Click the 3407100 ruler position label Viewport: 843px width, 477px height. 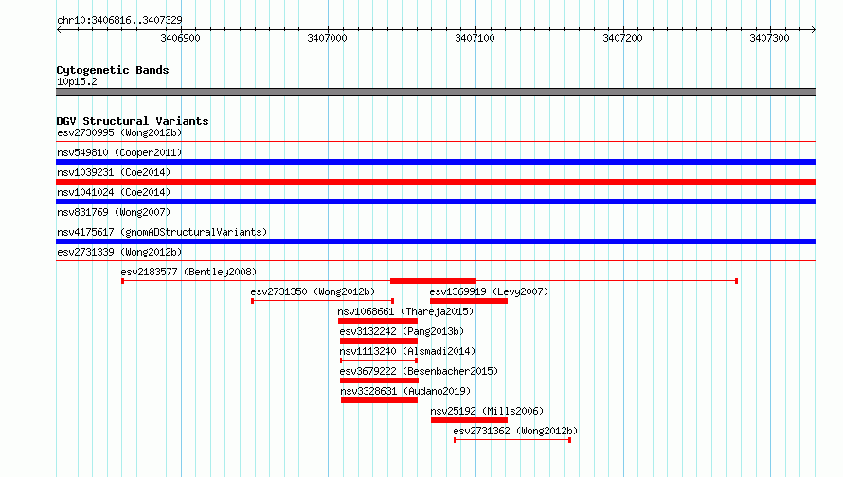475,38
